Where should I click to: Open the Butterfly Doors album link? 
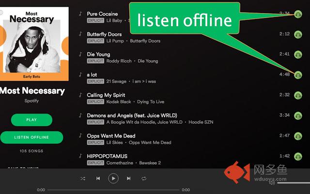[x=145, y=41]
